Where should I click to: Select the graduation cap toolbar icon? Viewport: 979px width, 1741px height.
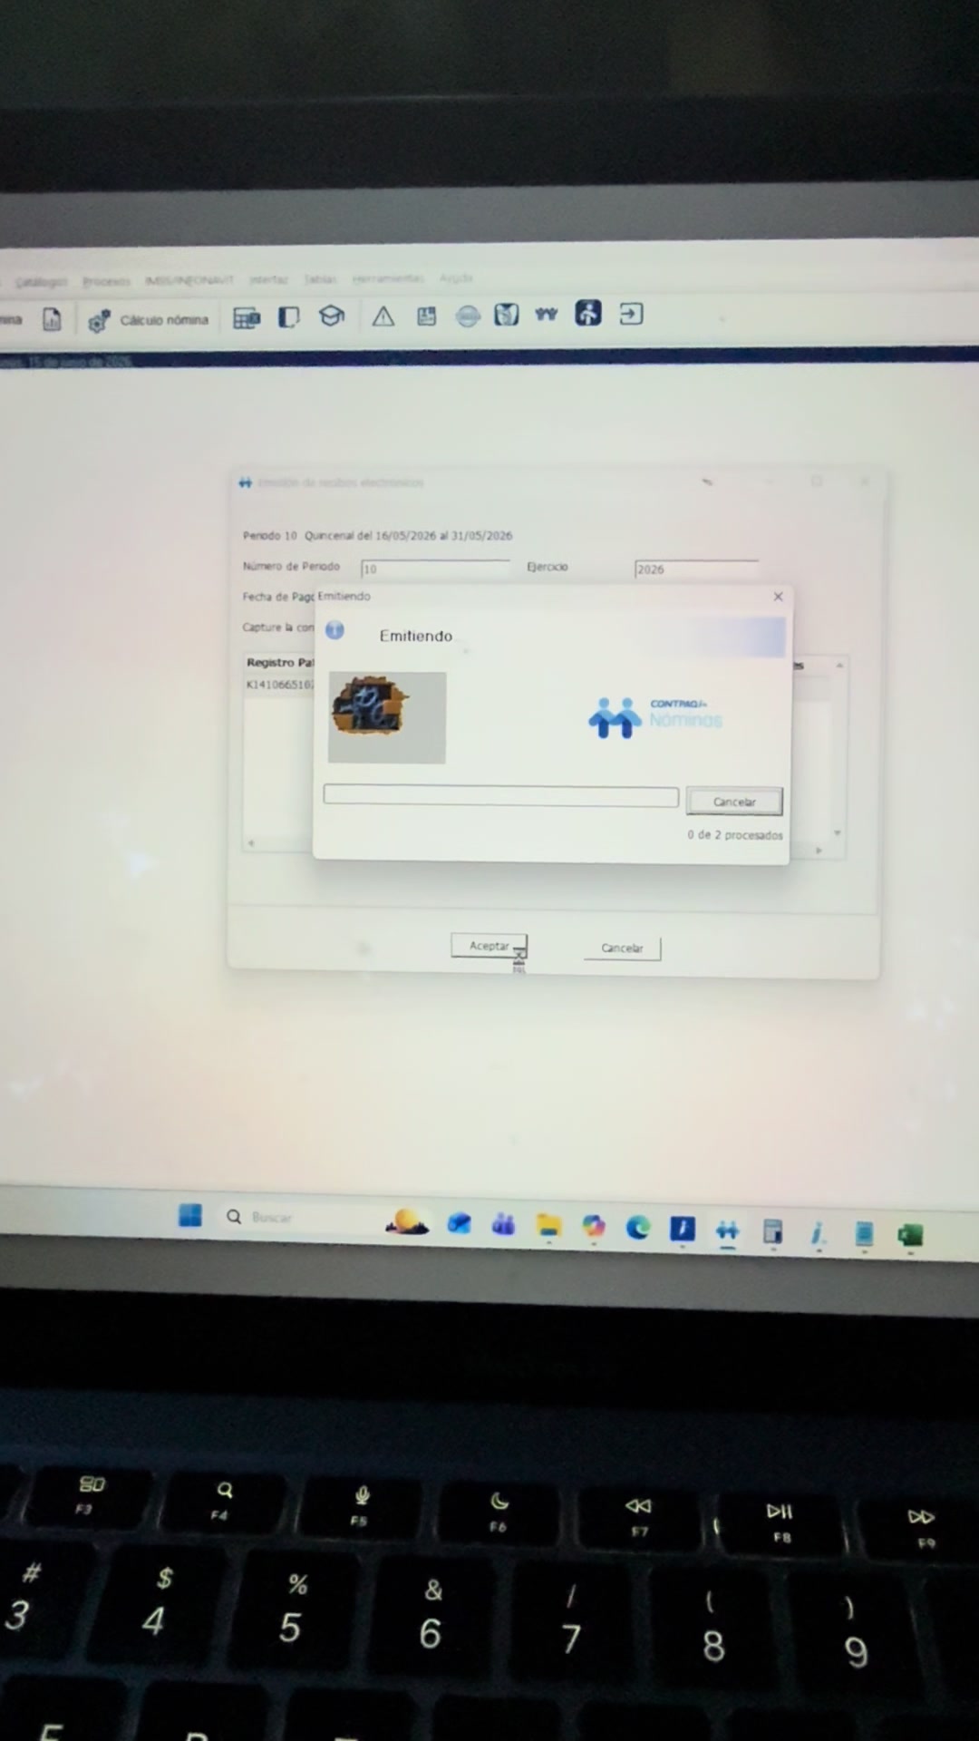coord(332,316)
